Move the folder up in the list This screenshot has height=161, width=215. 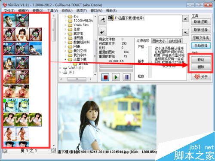(186, 18)
